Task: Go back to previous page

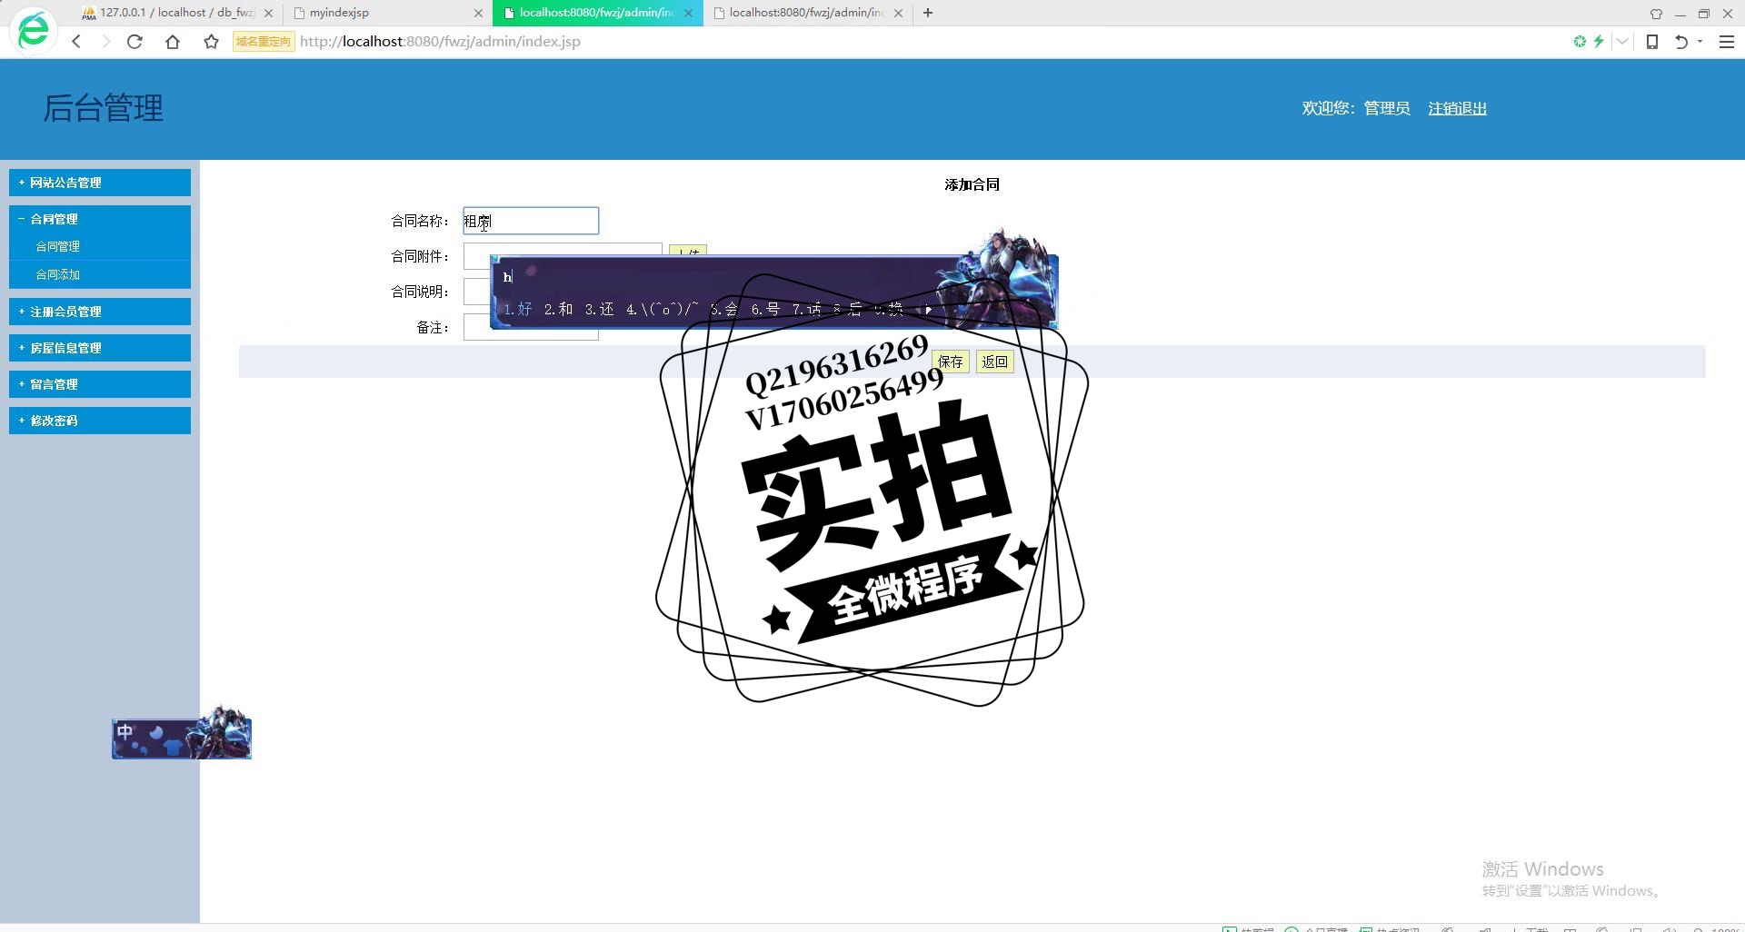Action: click(x=76, y=42)
